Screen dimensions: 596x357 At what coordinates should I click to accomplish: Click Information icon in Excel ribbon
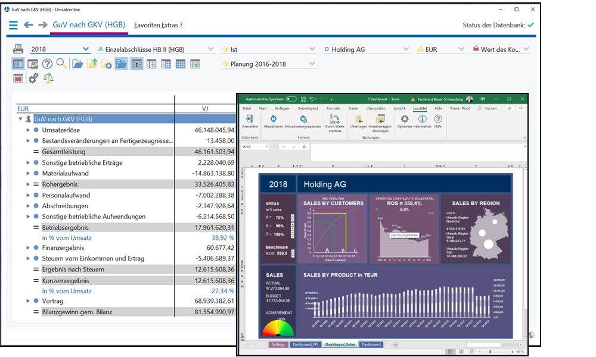423,121
